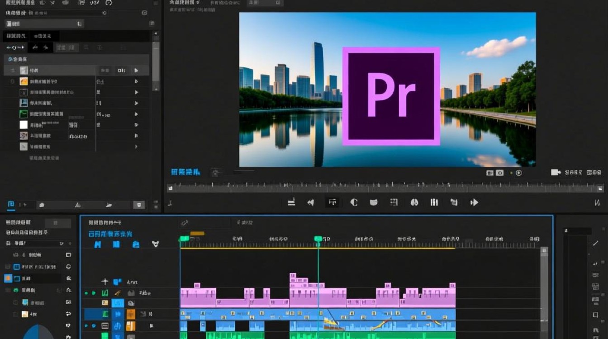The image size is (608, 339).
Task: Select the white thumbnail in the top-left list
Action: [x=24, y=125]
